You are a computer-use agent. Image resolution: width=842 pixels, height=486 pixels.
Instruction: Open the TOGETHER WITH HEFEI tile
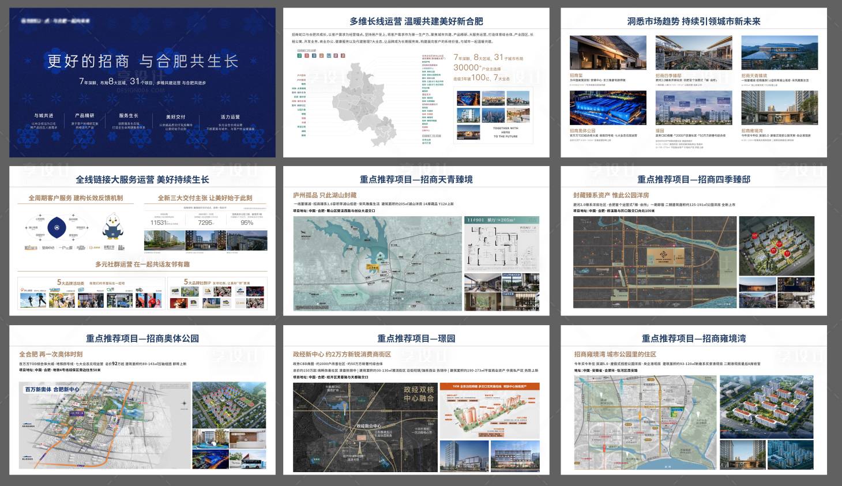click(x=506, y=131)
